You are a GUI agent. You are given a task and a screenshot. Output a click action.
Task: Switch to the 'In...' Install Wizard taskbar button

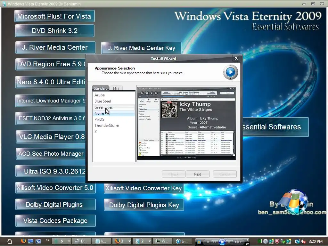point(183,241)
